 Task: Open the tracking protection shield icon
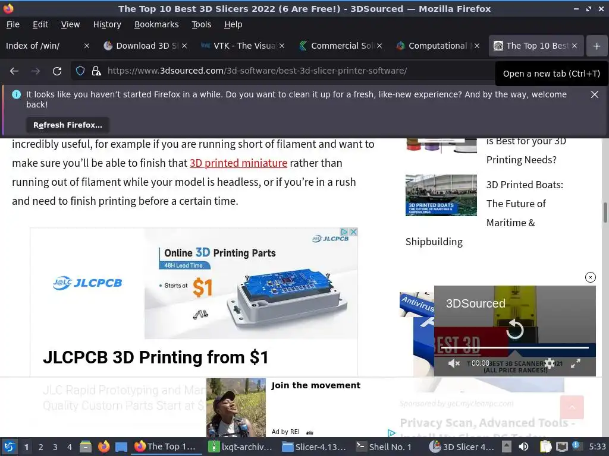pos(80,71)
